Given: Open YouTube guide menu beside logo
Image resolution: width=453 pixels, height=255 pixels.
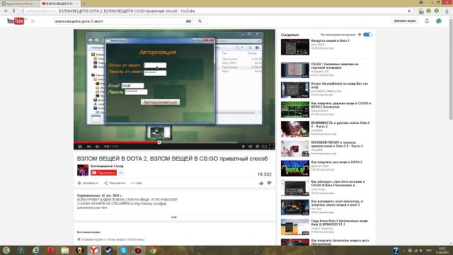Looking at the screenshot, I should [x=33, y=21].
